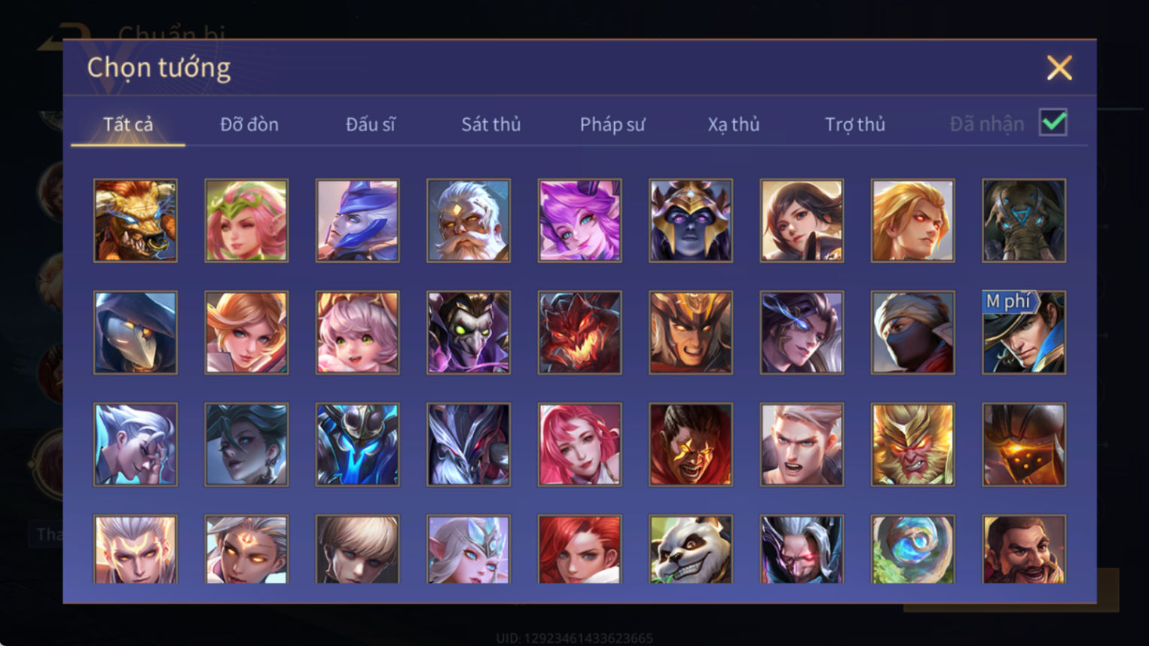This screenshot has height=646, width=1149.
Task: Select the orange bull beast hero
Action: tap(136, 221)
